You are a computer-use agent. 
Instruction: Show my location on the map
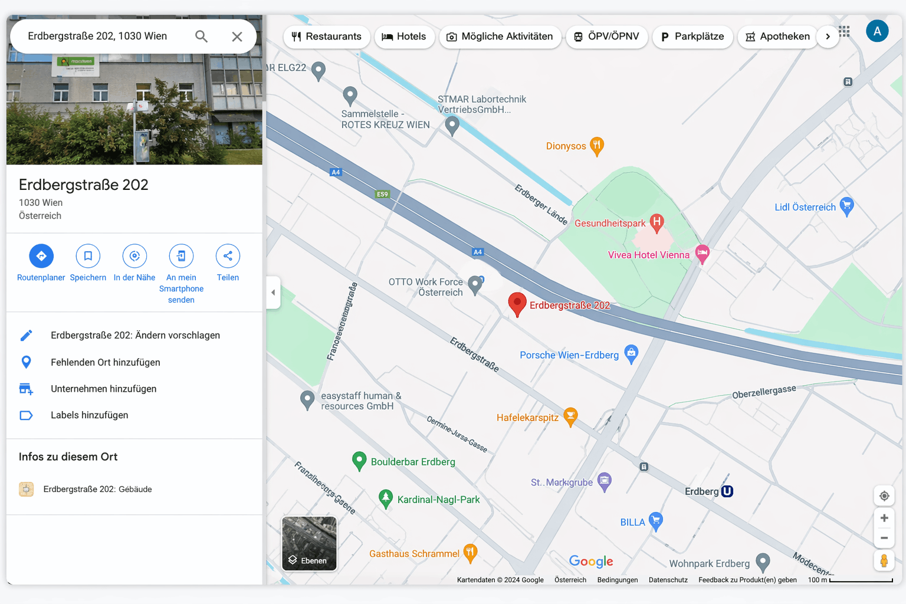click(884, 496)
